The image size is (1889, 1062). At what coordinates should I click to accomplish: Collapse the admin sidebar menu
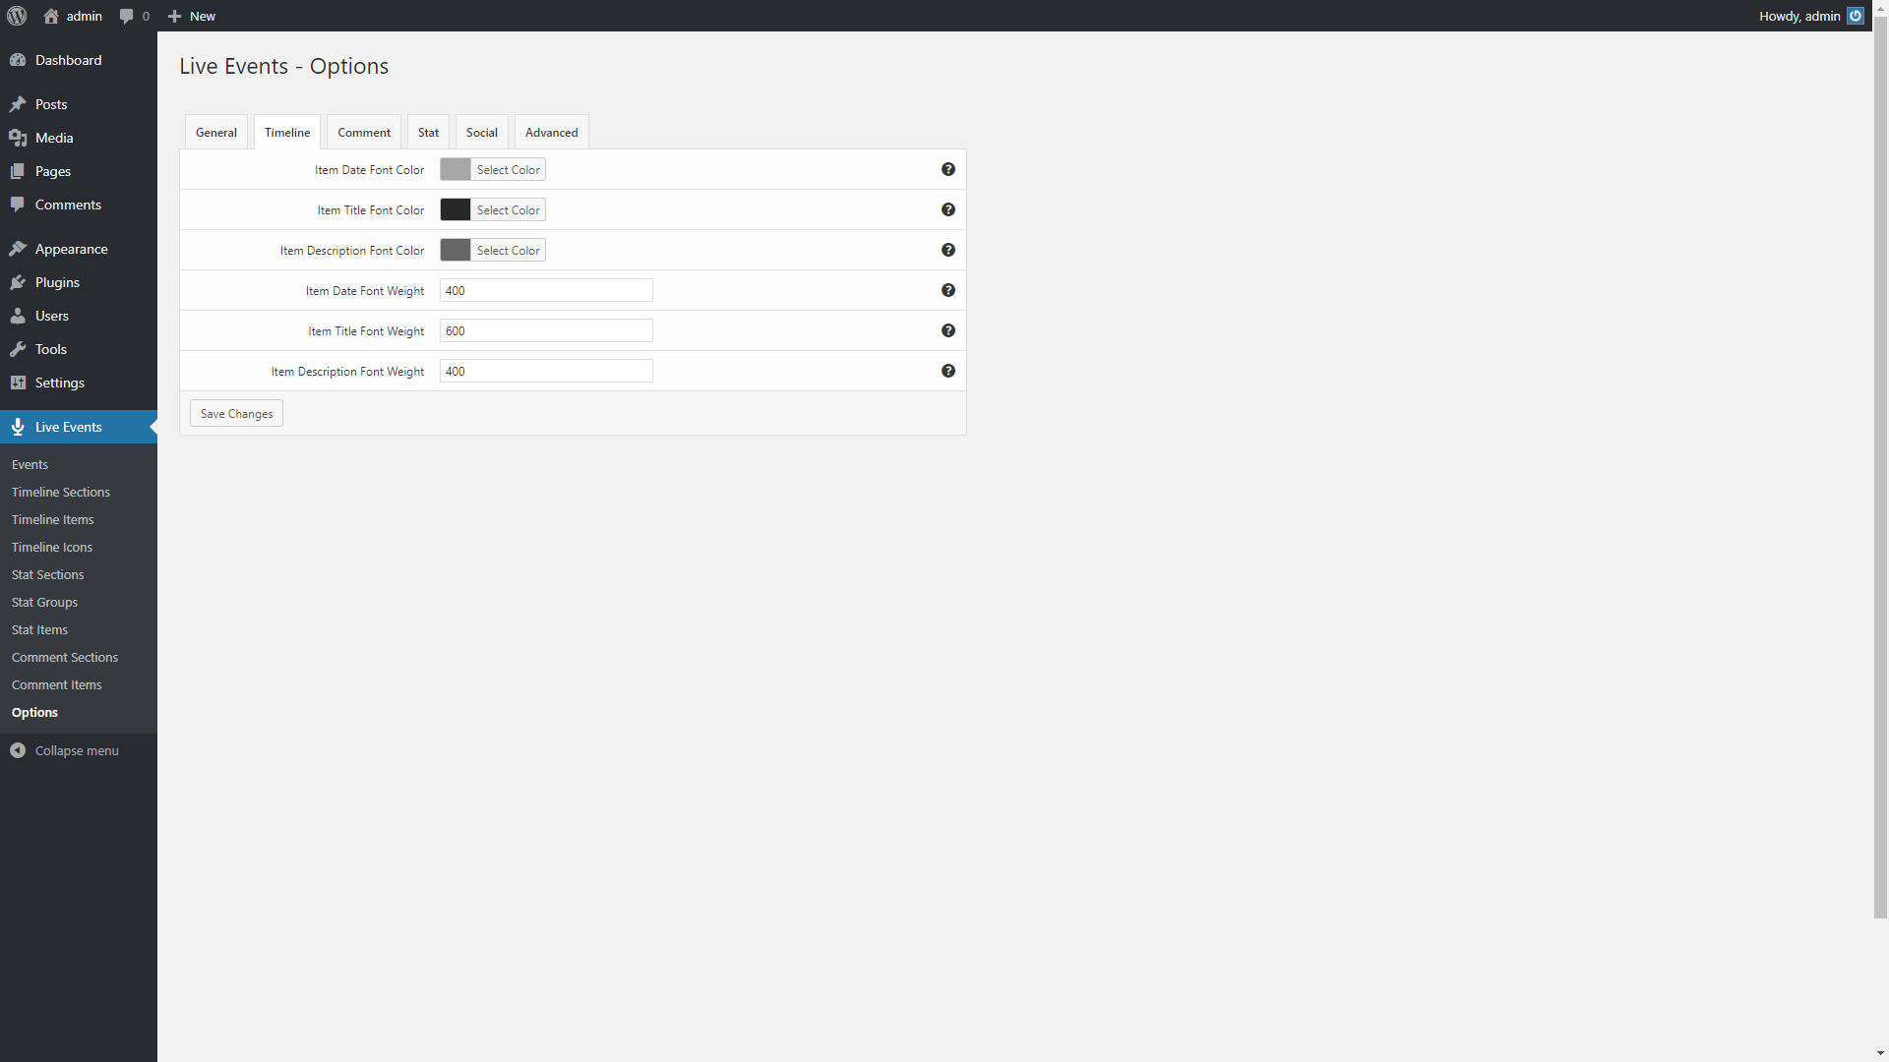(x=76, y=750)
